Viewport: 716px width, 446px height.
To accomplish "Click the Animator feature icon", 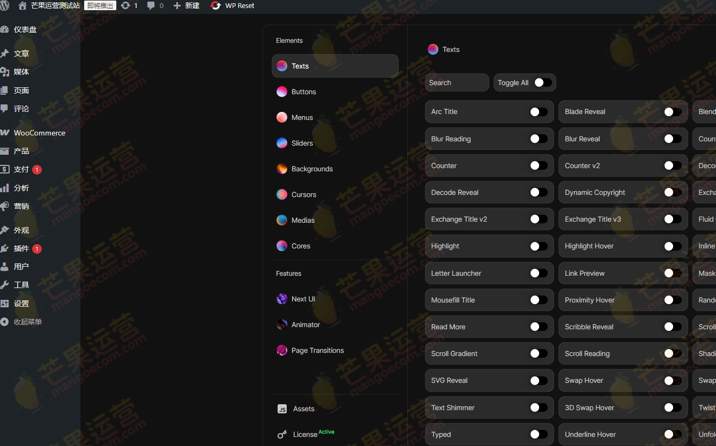I will pos(282,324).
